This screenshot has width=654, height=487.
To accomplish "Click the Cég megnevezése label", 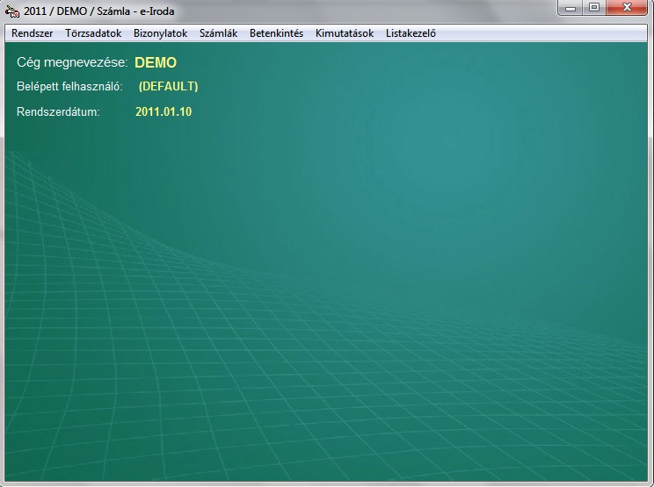I will pos(72,63).
